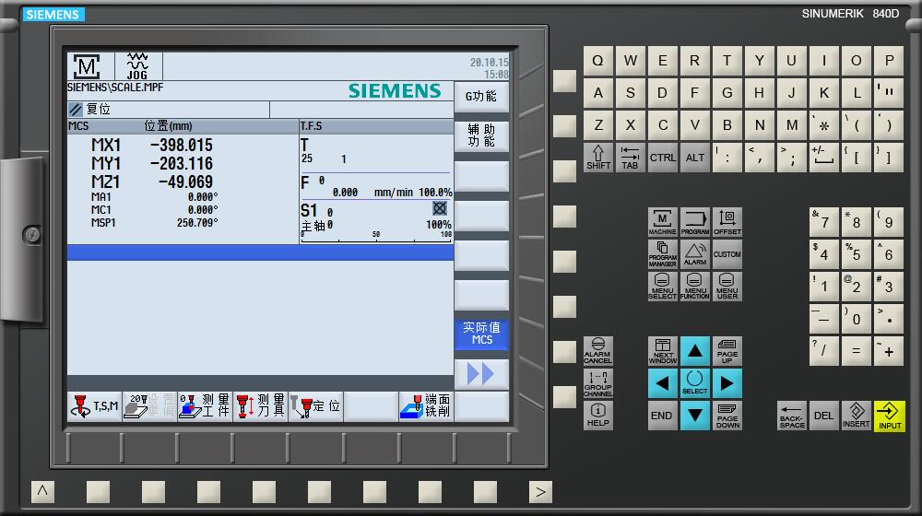Viewport: 922px width, 516px height.
Task: Toggle the SHIFT key
Action: click(x=598, y=157)
